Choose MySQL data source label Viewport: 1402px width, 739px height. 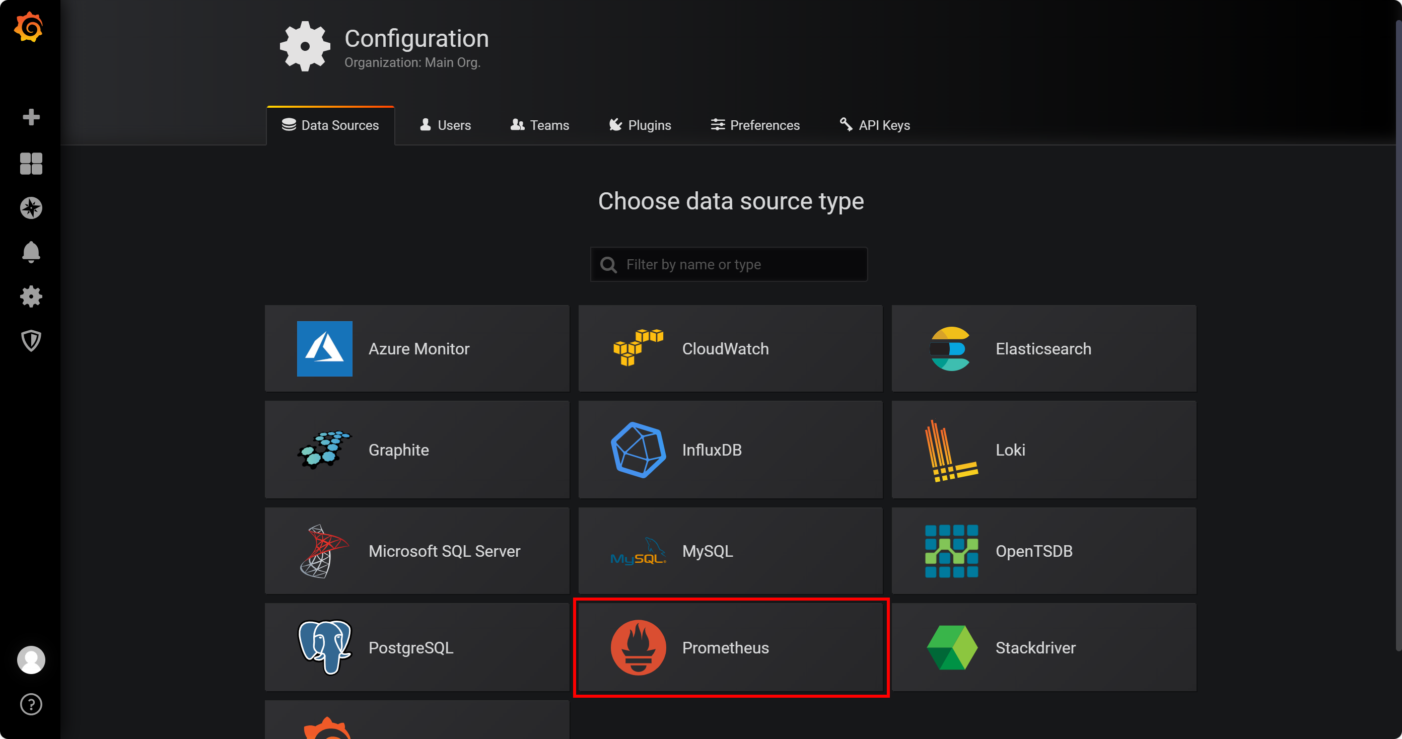708,551
